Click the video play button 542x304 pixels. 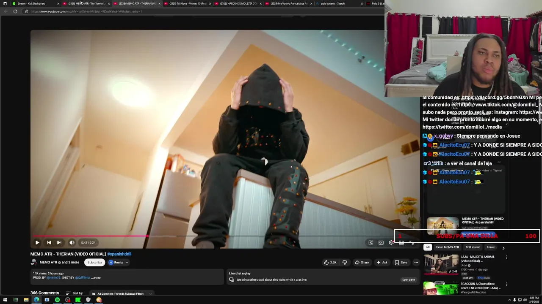click(37, 242)
